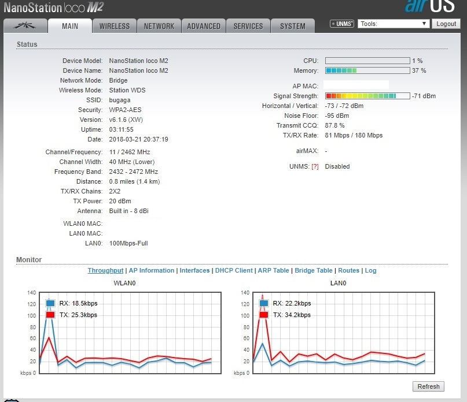The width and height of the screenshot is (467, 402).
Task: Click TX/RX Rate 81 Mbps / 180 Mbps
Action: (354, 135)
